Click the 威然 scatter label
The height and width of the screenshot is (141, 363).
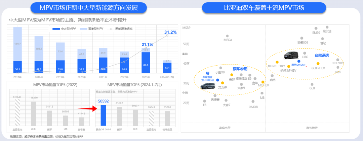click(273, 80)
